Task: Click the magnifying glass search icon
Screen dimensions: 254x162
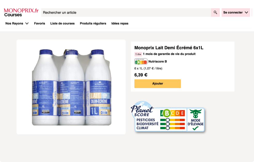Action: pyautogui.click(x=215, y=12)
